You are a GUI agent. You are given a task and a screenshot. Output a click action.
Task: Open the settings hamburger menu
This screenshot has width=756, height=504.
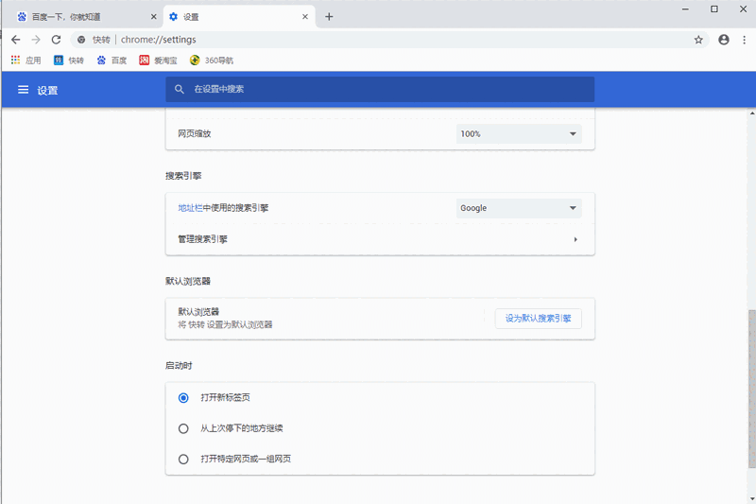click(x=23, y=90)
